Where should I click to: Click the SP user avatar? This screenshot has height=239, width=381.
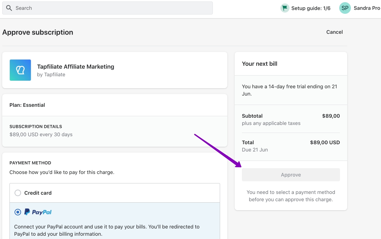tap(345, 8)
